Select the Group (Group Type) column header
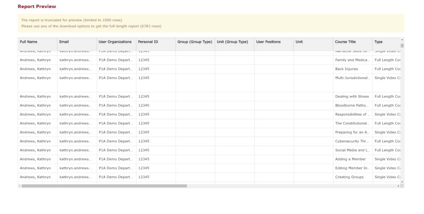 click(x=195, y=42)
